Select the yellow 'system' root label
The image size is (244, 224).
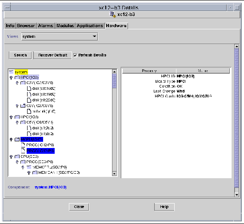point(21,72)
